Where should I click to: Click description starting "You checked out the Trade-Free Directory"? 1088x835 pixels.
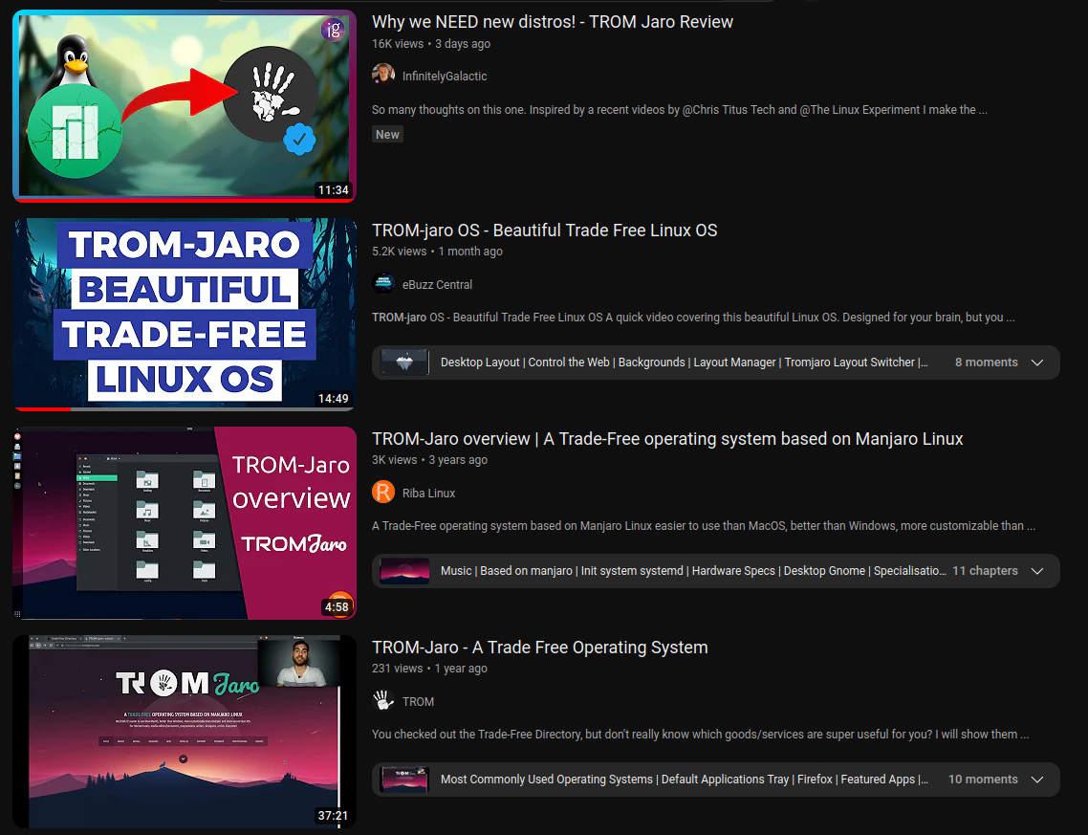point(700,735)
